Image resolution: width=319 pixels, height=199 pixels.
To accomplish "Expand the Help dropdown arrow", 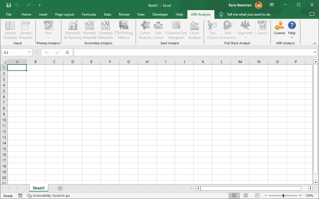I will click(292, 37).
